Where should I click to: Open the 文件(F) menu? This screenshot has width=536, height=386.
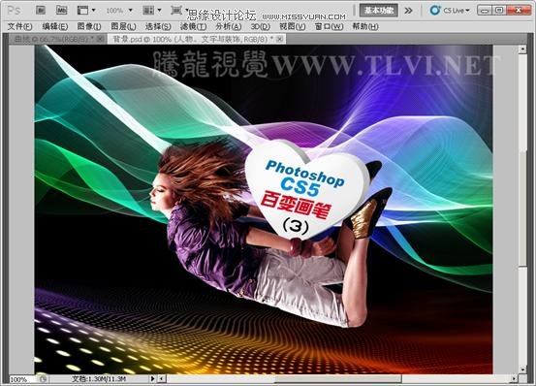coord(19,26)
